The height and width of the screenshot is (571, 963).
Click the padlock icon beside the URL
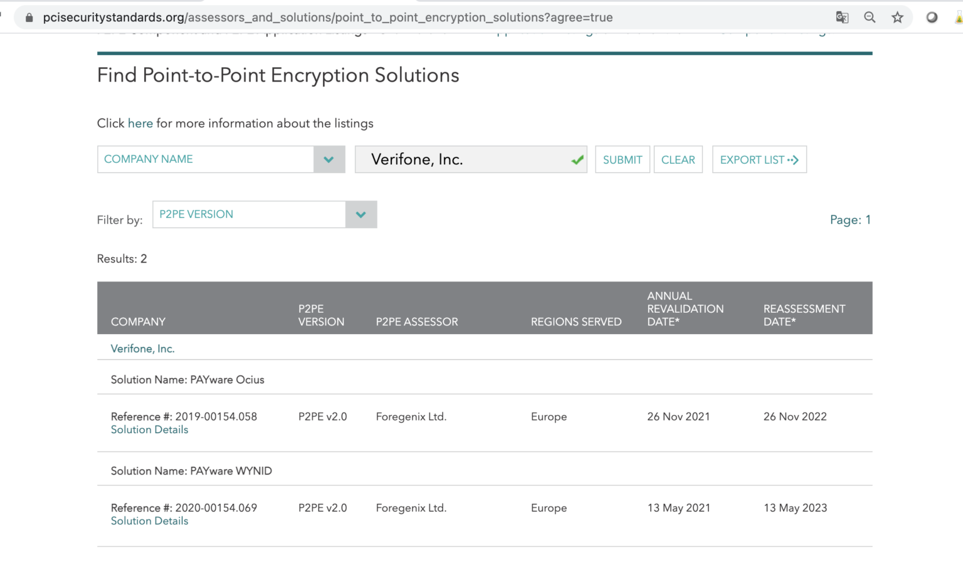(28, 17)
